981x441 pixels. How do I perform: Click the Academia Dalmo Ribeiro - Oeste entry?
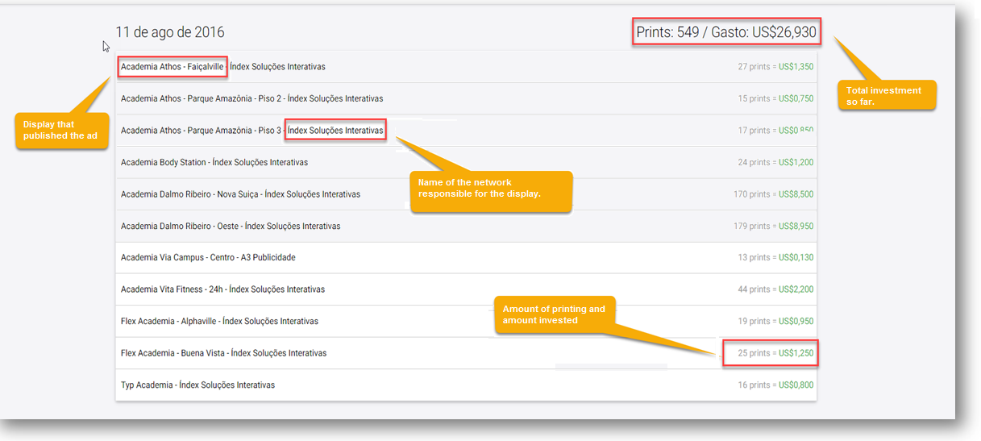tap(230, 227)
